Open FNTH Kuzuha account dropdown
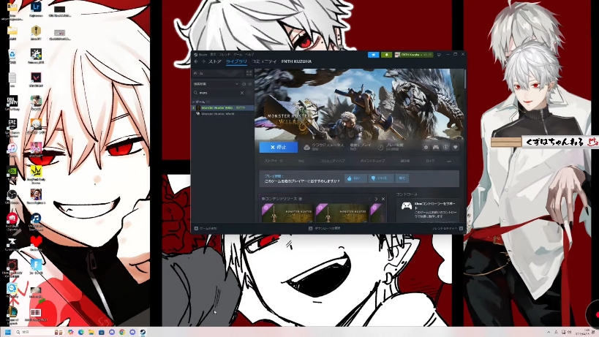This screenshot has width=599, height=337. pyautogui.click(x=414, y=55)
